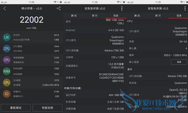Tap the 3D绘图 score 3678 row
188x113 pixels.
(x=36, y=85)
